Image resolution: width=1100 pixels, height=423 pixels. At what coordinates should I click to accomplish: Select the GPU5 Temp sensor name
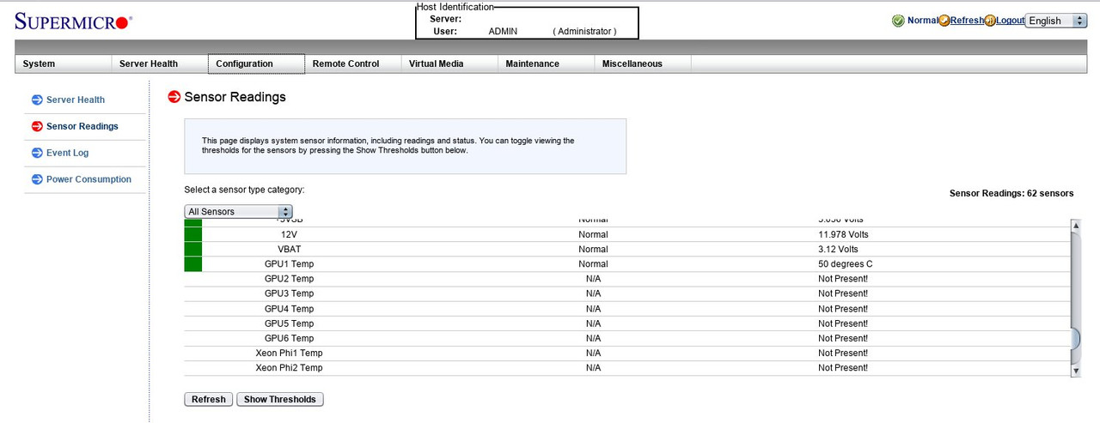coord(290,323)
